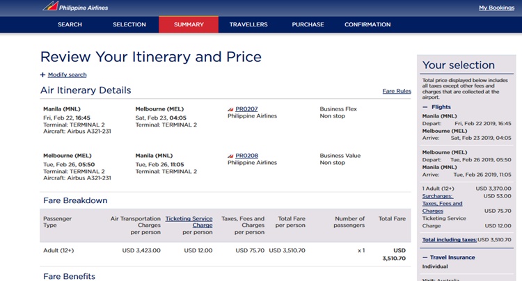Select the Business Value fare text
This screenshot has width=522, height=281.
340,156
